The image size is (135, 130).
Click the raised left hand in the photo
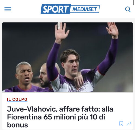62,31
